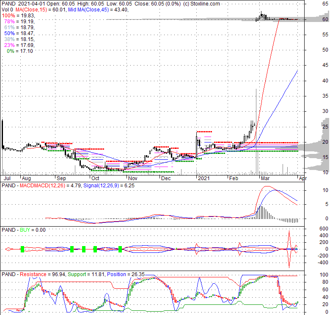Click the '61%' = 18.79 Fibonacci level
Viewport: 330px width, 315px height.
(x=19, y=27)
